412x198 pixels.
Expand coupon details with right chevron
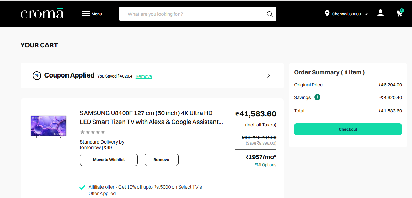tap(268, 76)
